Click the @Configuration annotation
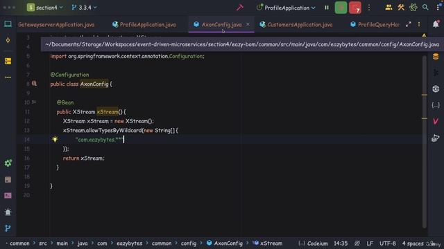 (x=69, y=75)
